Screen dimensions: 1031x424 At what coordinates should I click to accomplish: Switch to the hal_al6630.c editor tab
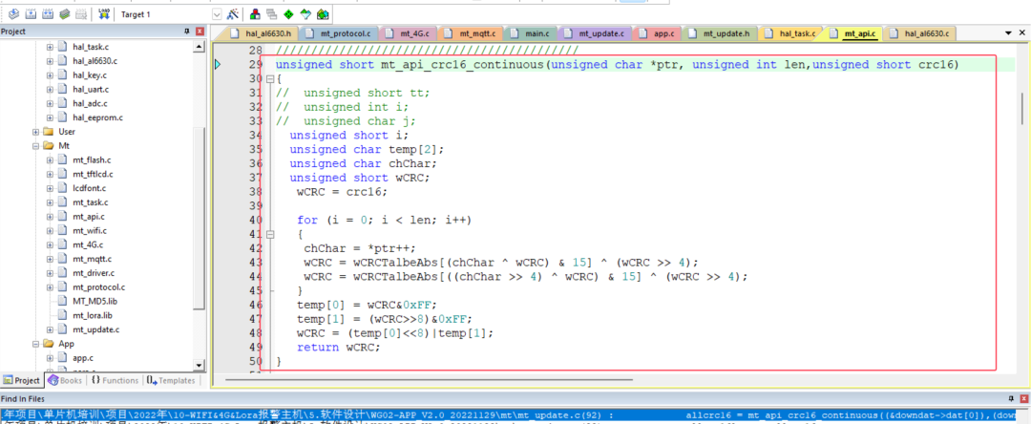(920, 32)
